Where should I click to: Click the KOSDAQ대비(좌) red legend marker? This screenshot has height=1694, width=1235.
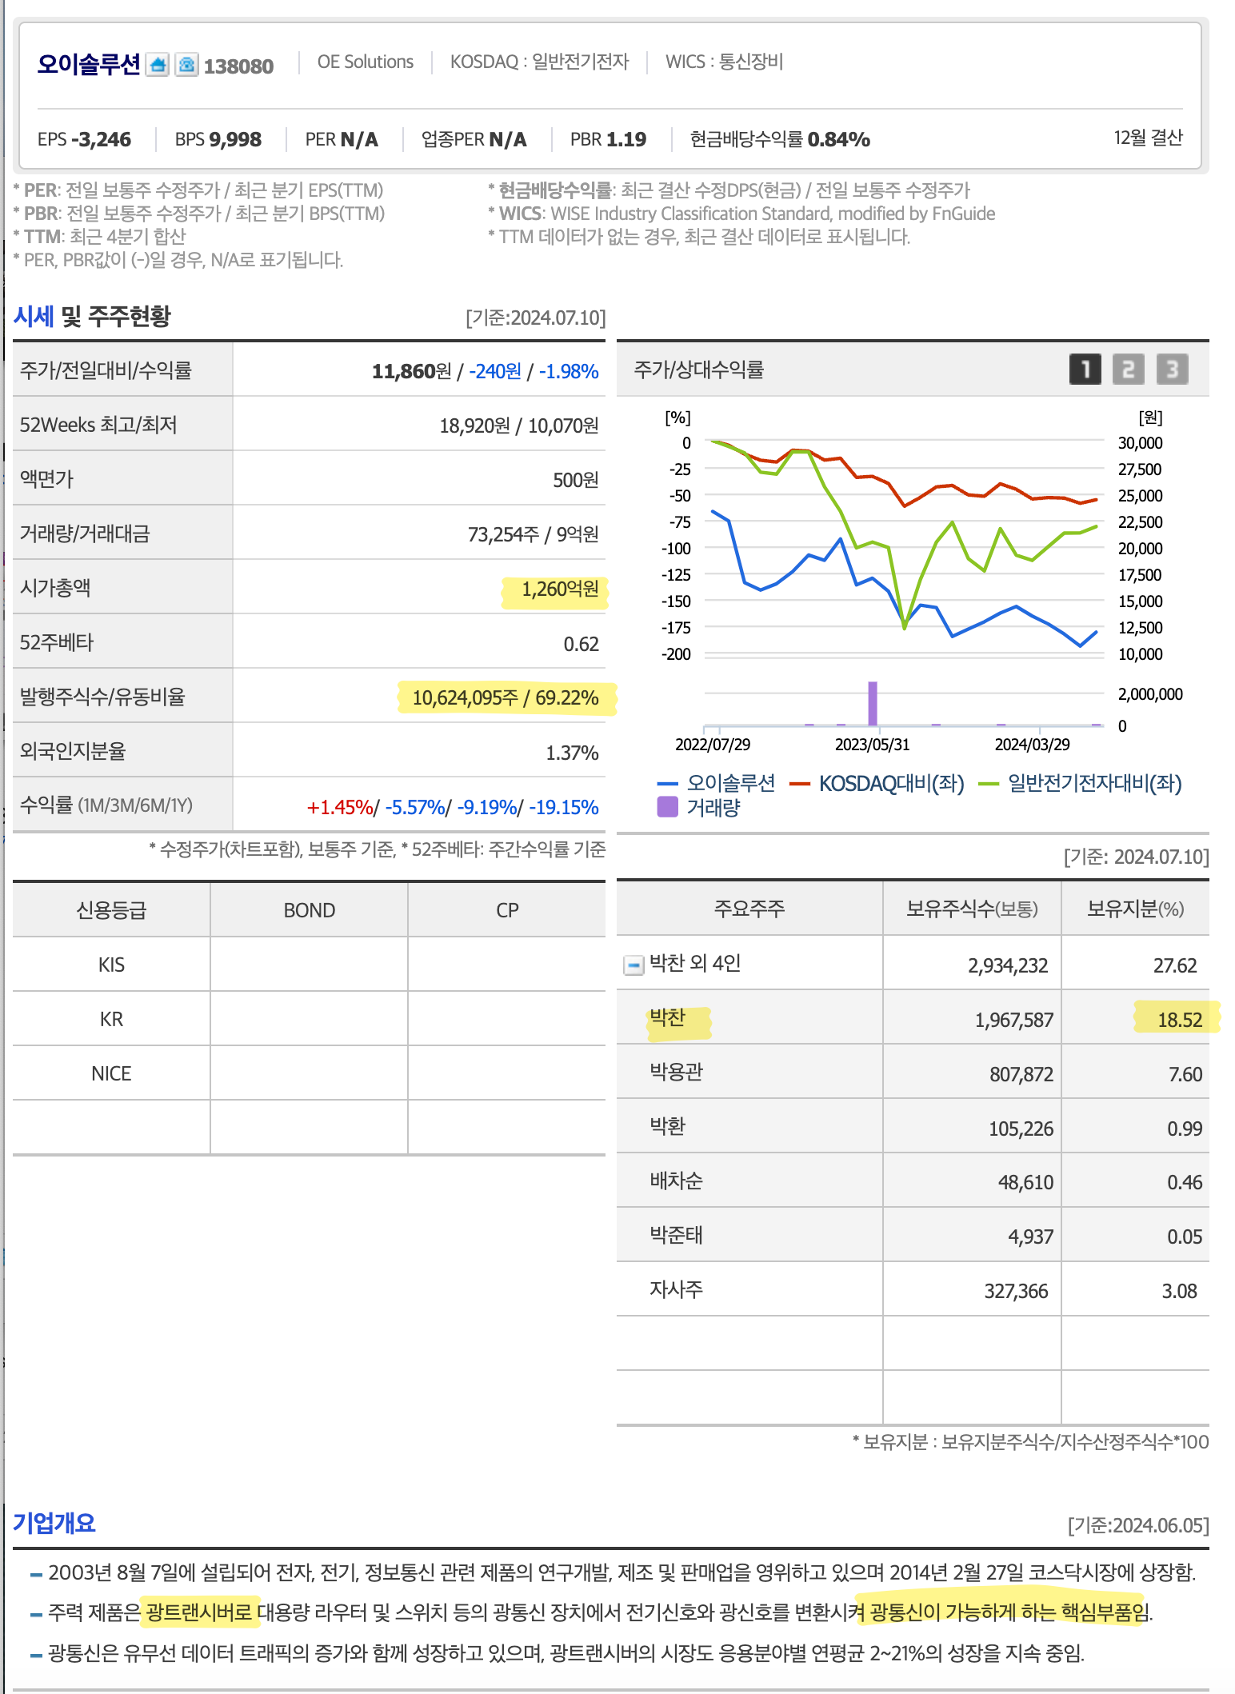click(800, 784)
